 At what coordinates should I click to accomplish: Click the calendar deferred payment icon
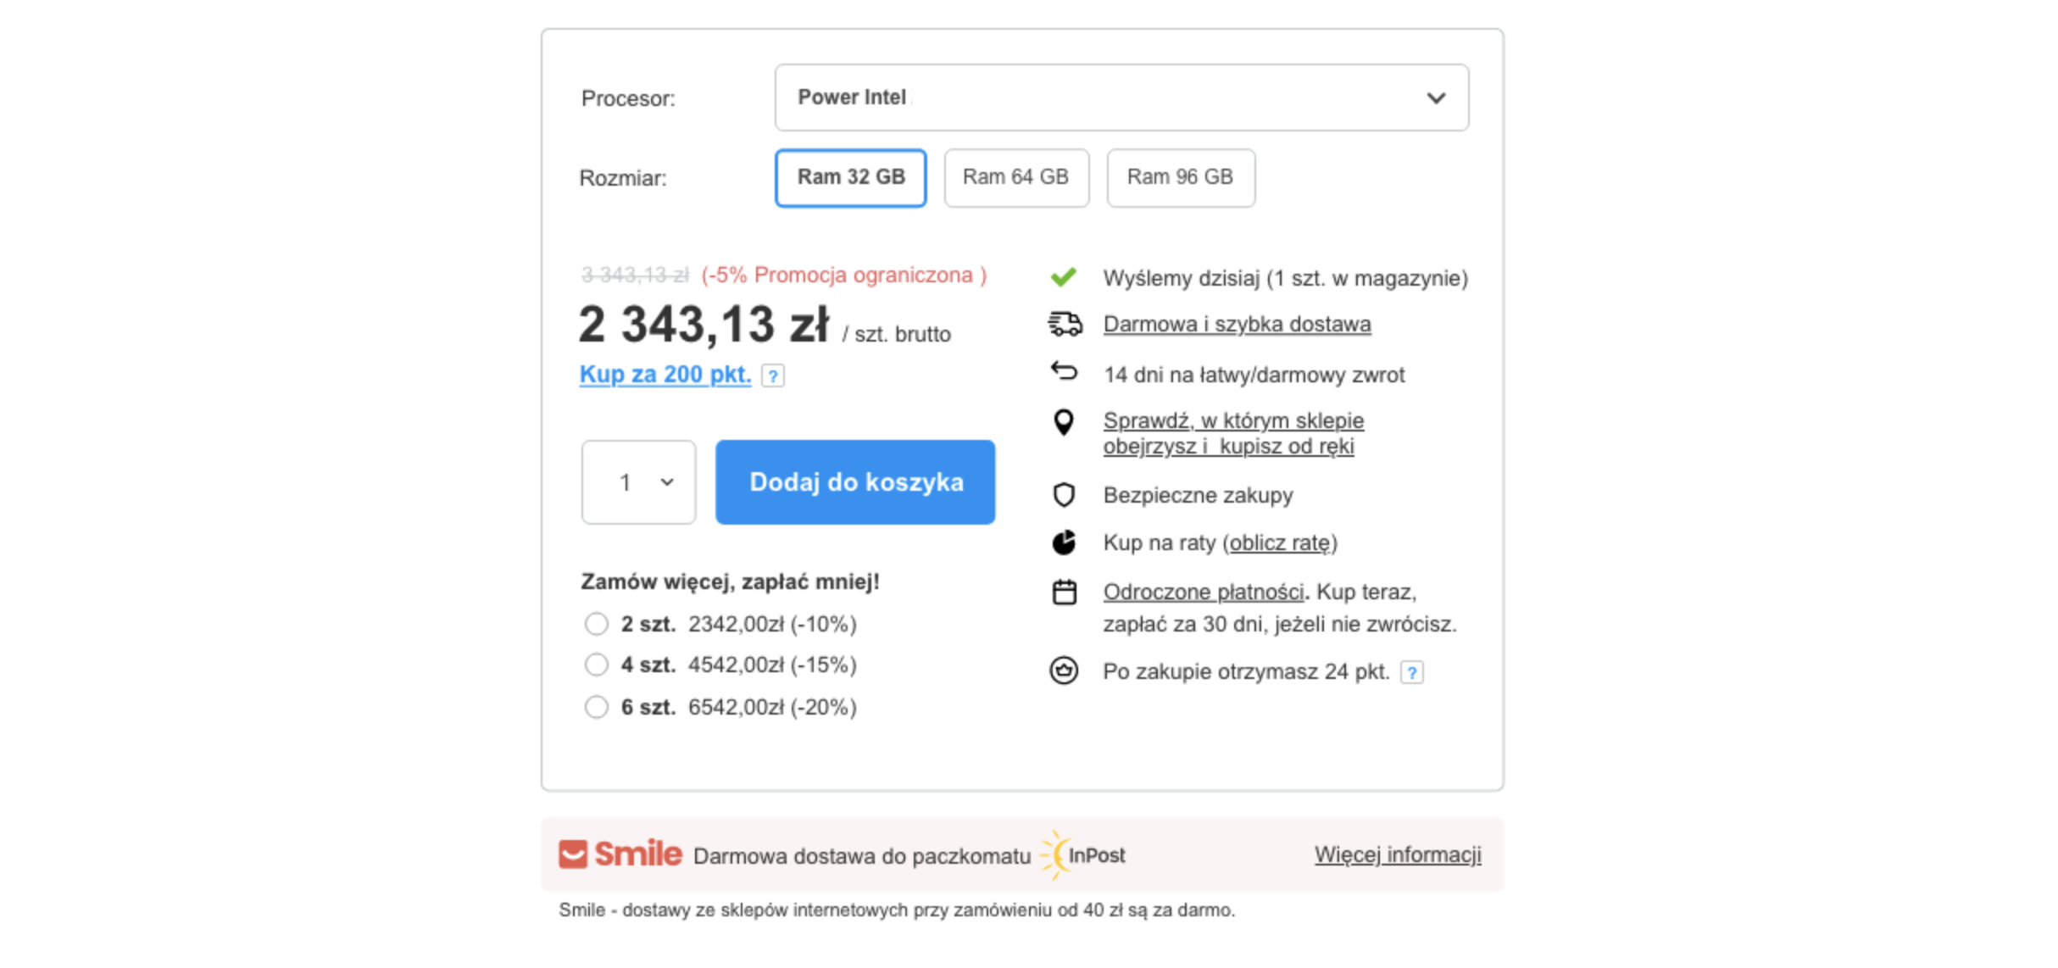pos(1065,592)
